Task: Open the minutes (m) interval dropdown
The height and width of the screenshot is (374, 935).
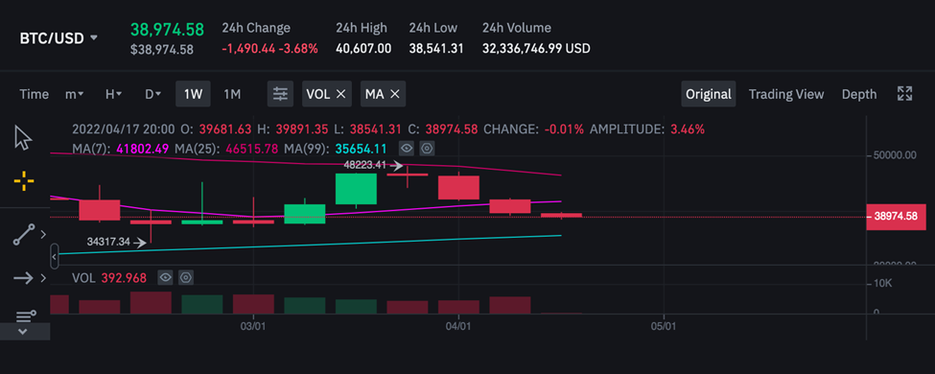Action: (74, 94)
